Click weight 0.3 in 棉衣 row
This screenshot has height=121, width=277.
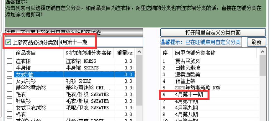coord(128,114)
